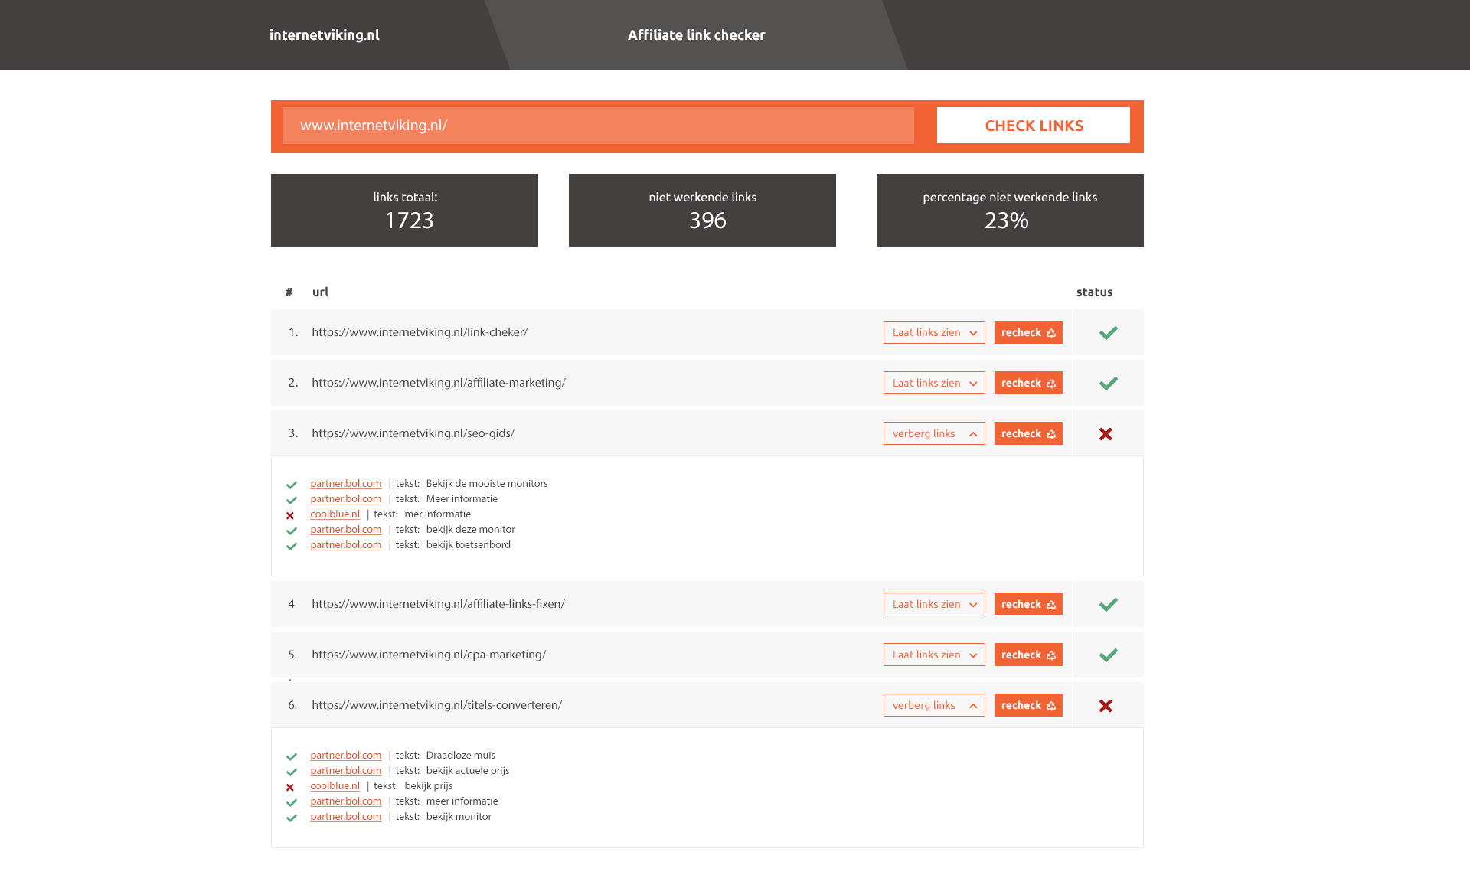Expand 'Laat links zien' for cpa-marketing row
This screenshot has height=888, width=1470.
pos(934,655)
